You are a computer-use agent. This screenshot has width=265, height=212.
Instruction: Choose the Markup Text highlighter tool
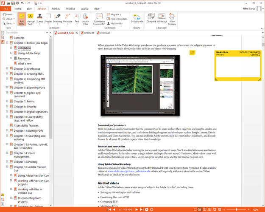click(x=31, y=19)
